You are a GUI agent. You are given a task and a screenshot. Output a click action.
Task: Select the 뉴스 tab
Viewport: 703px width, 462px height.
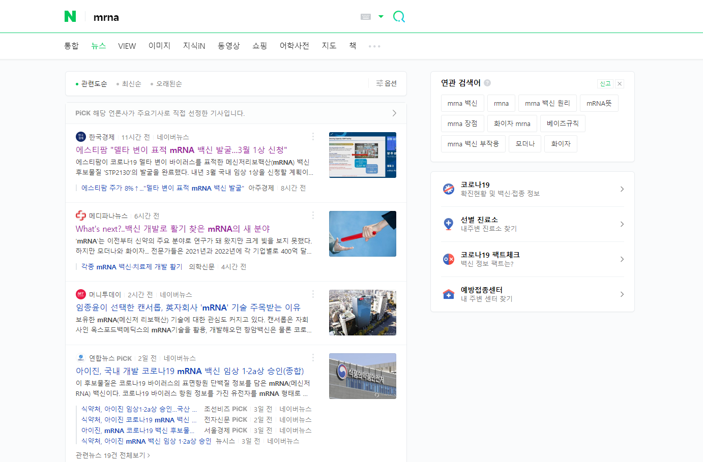coord(99,46)
